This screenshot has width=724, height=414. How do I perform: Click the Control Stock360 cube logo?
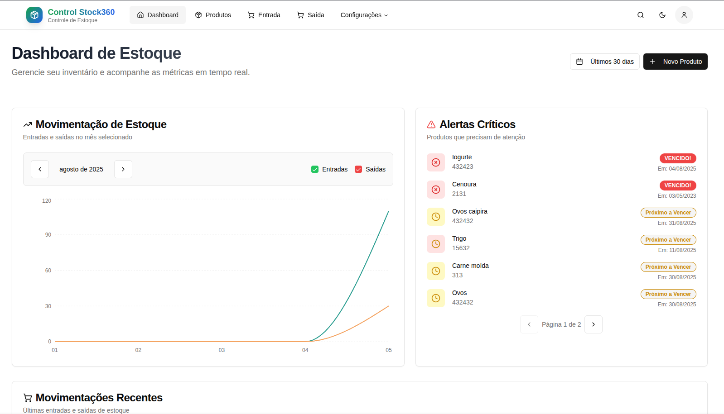(x=34, y=15)
